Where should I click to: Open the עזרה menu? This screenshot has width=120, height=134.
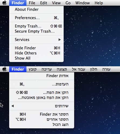click(x=106, y=69)
